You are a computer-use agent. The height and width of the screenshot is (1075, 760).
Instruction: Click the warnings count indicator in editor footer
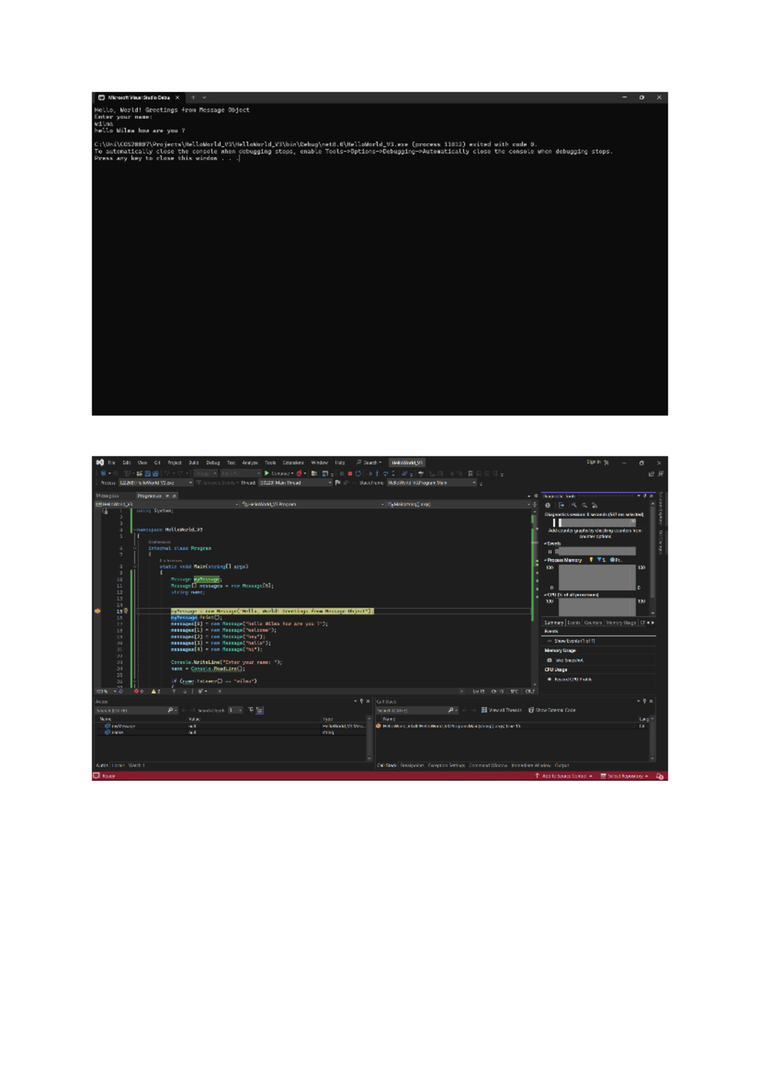click(156, 692)
